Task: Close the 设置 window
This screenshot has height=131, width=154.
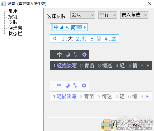Action: (x=150, y=4)
